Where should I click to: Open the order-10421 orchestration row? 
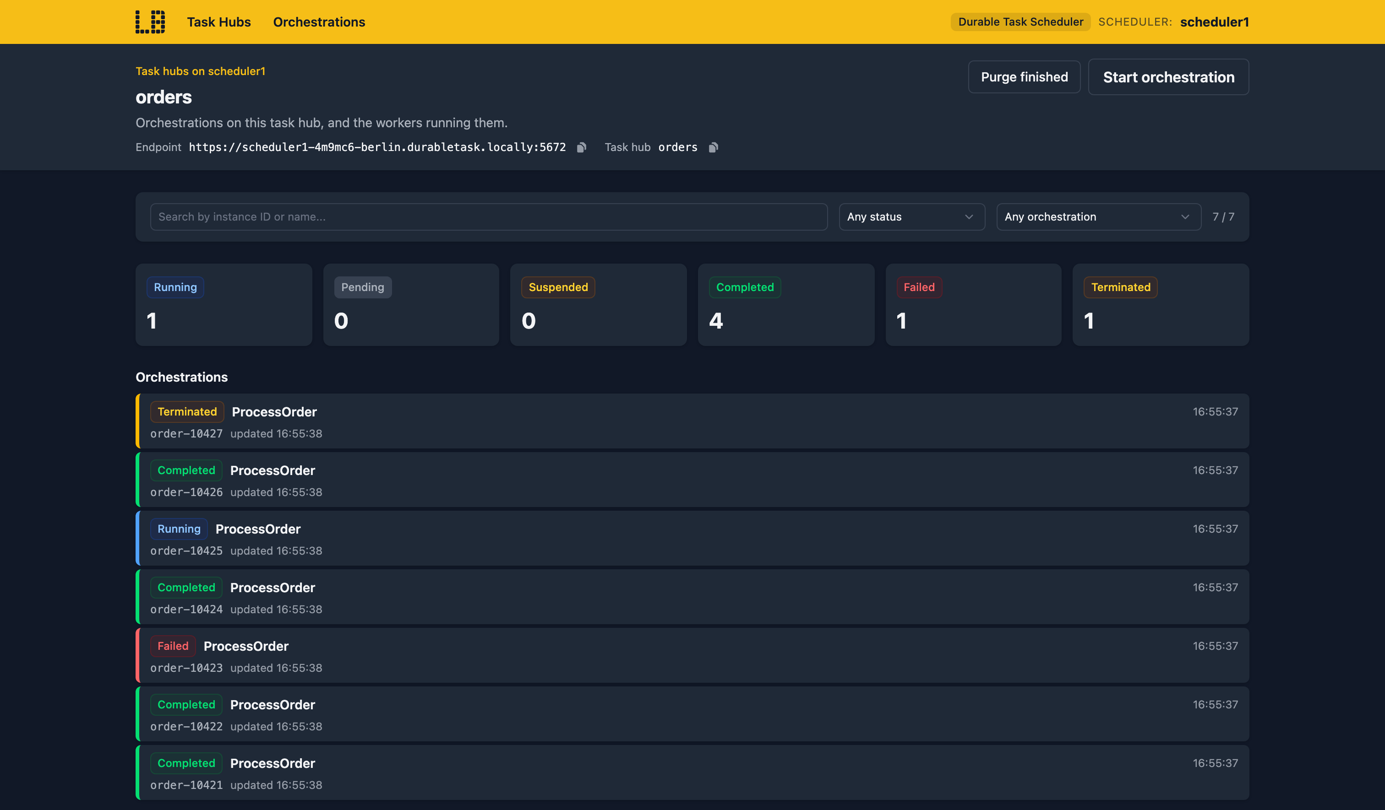tap(692, 772)
